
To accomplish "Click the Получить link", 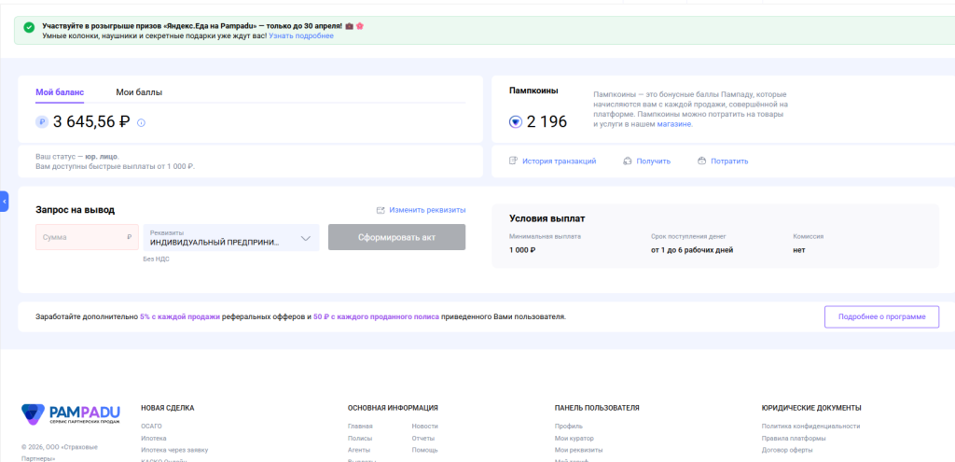I will 654,161.
